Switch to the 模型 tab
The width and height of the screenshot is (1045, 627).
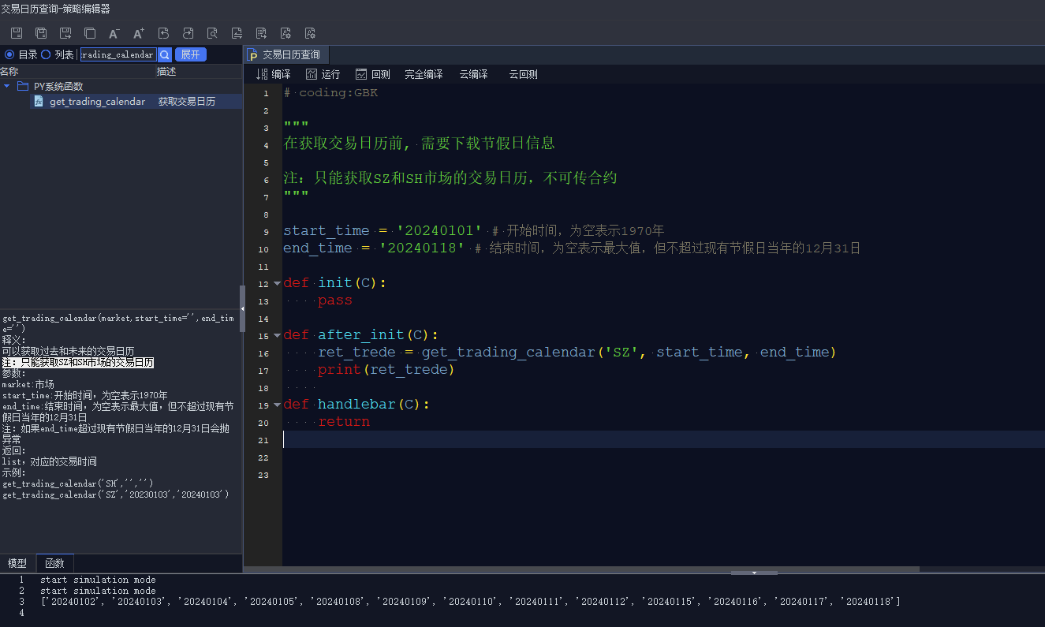tap(17, 563)
